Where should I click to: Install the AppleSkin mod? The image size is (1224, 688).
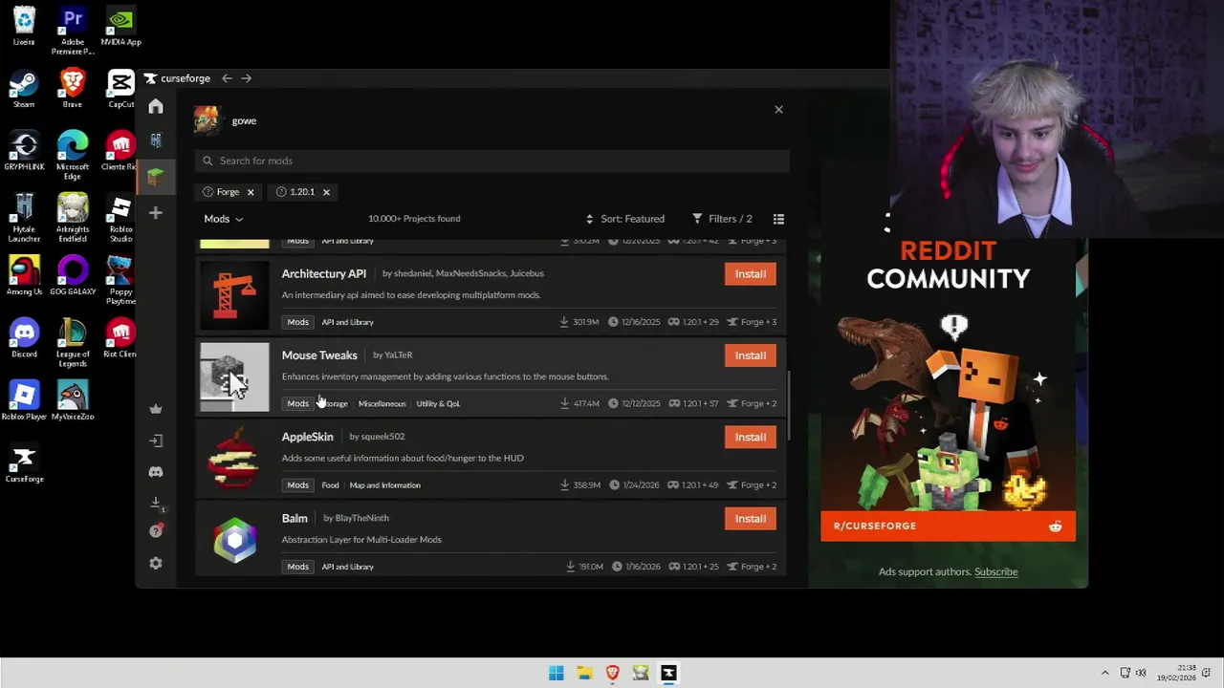click(x=750, y=437)
